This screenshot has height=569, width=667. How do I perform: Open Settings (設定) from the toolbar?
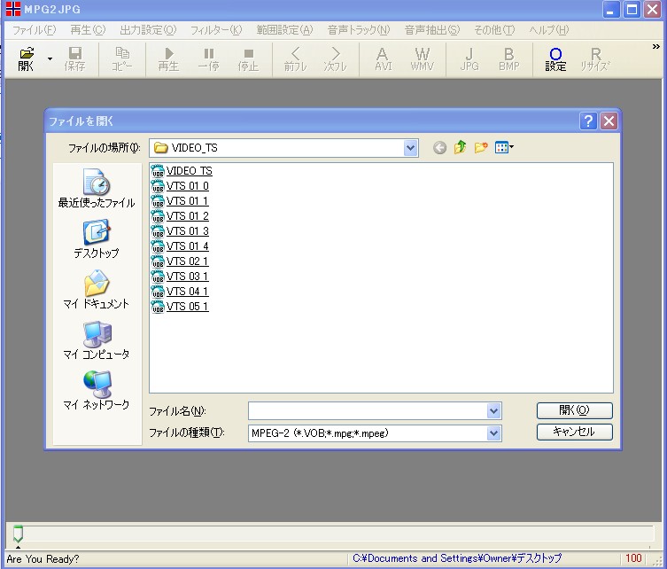555,59
